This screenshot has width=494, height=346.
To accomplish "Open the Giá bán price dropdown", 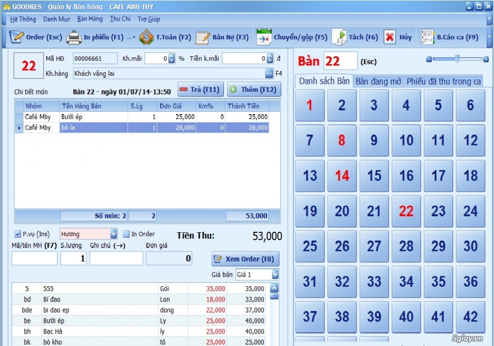I will (x=275, y=275).
